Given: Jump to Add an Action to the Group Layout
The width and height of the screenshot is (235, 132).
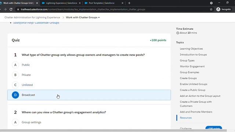Looking at the screenshot, I should point(200,96).
